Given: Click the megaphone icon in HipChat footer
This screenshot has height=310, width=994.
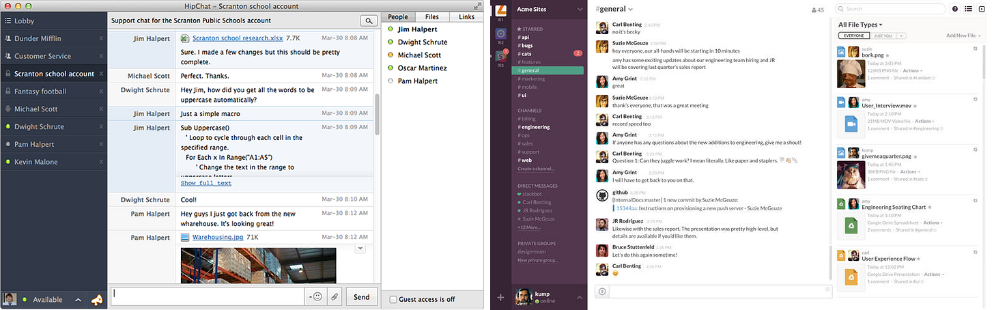Looking at the screenshot, I should (x=97, y=300).
